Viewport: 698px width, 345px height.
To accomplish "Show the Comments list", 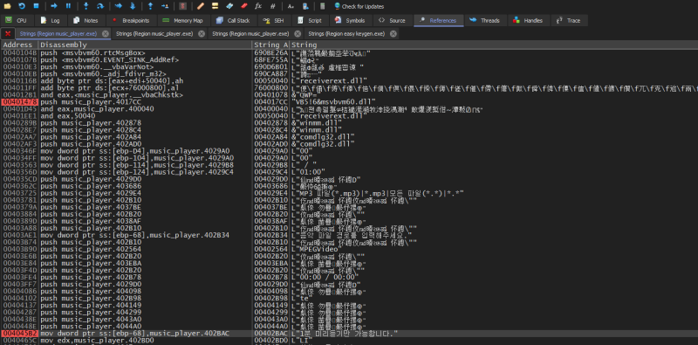I will [x=215, y=6].
